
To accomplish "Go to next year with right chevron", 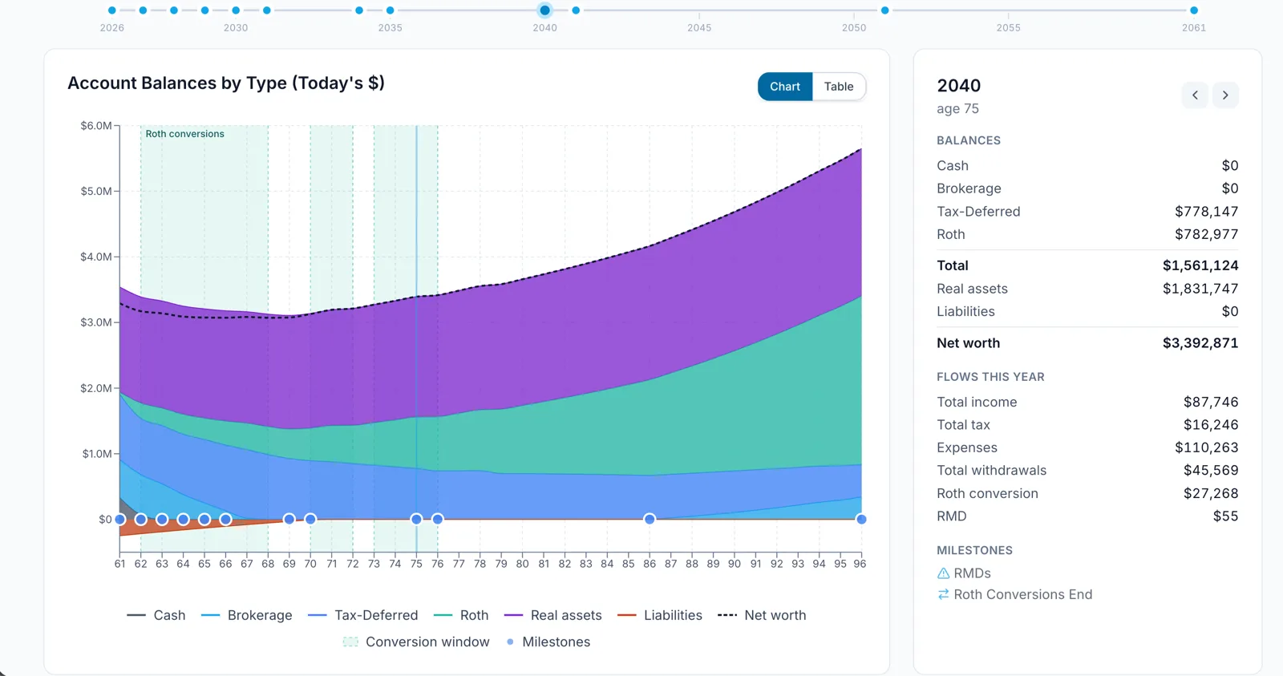I will (1225, 95).
